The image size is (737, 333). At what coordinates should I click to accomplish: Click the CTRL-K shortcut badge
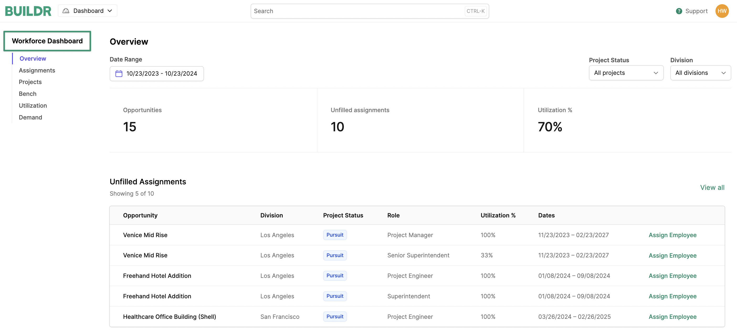tap(475, 11)
